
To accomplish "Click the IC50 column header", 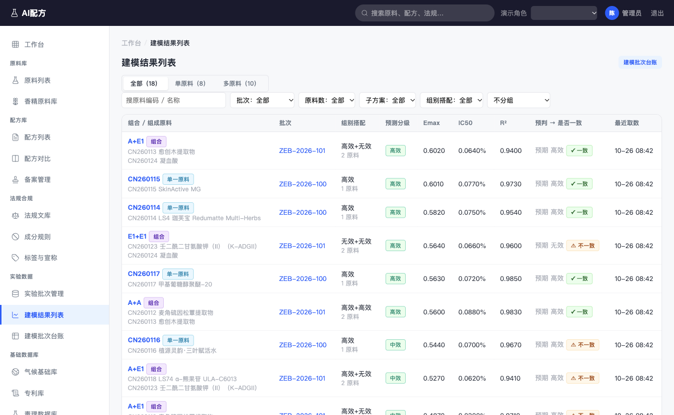I will coord(465,123).
